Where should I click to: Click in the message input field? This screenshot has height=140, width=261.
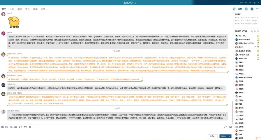click(x=115, y=131)
